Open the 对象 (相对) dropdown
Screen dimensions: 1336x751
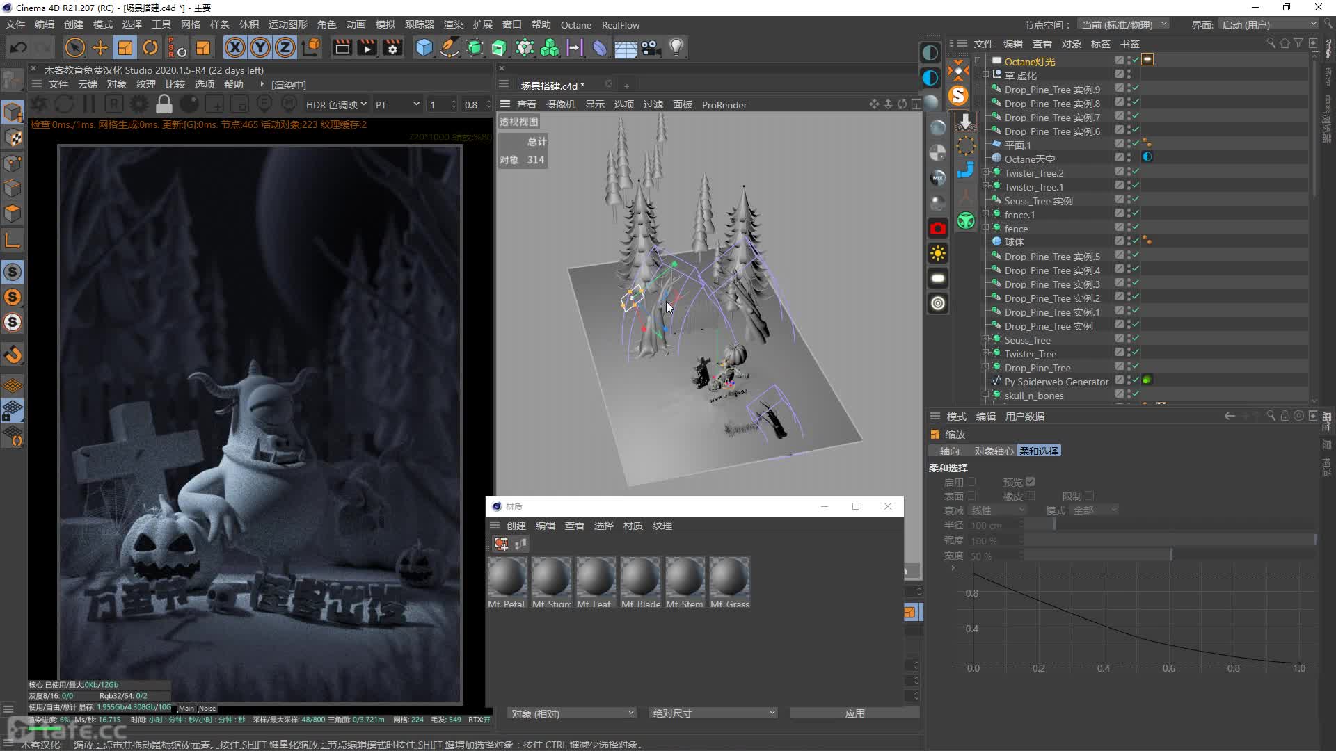point(572,713)
